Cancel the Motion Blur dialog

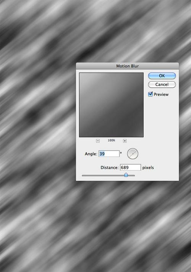coord(162,85)
